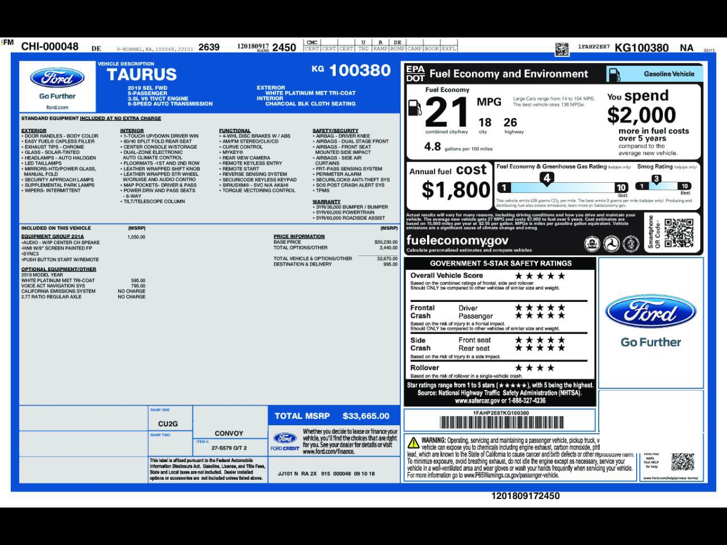Viewport: 727px width, 545px height.
Task: Open the ford.com link under Go Further
Action: 57,107
